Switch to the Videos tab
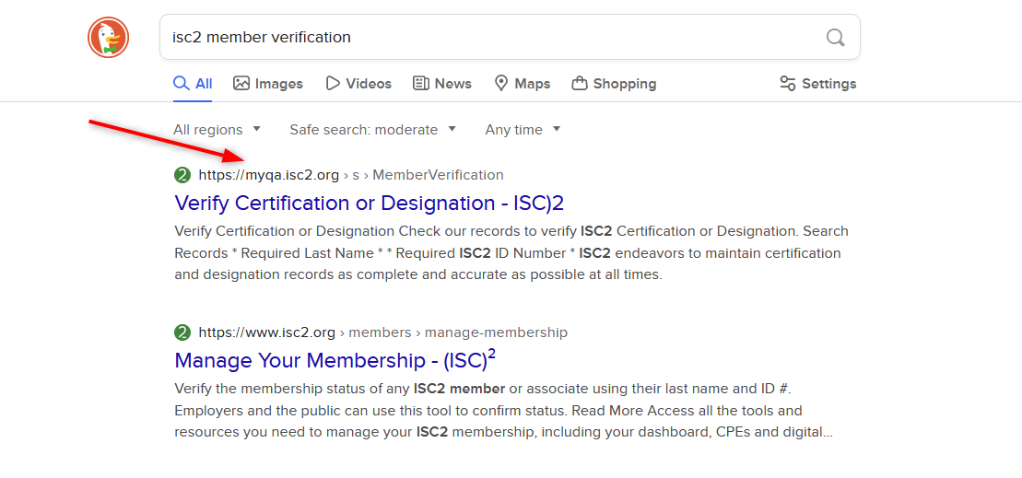The height and width of the screenshot is (478, 1022). coord(358,84)
